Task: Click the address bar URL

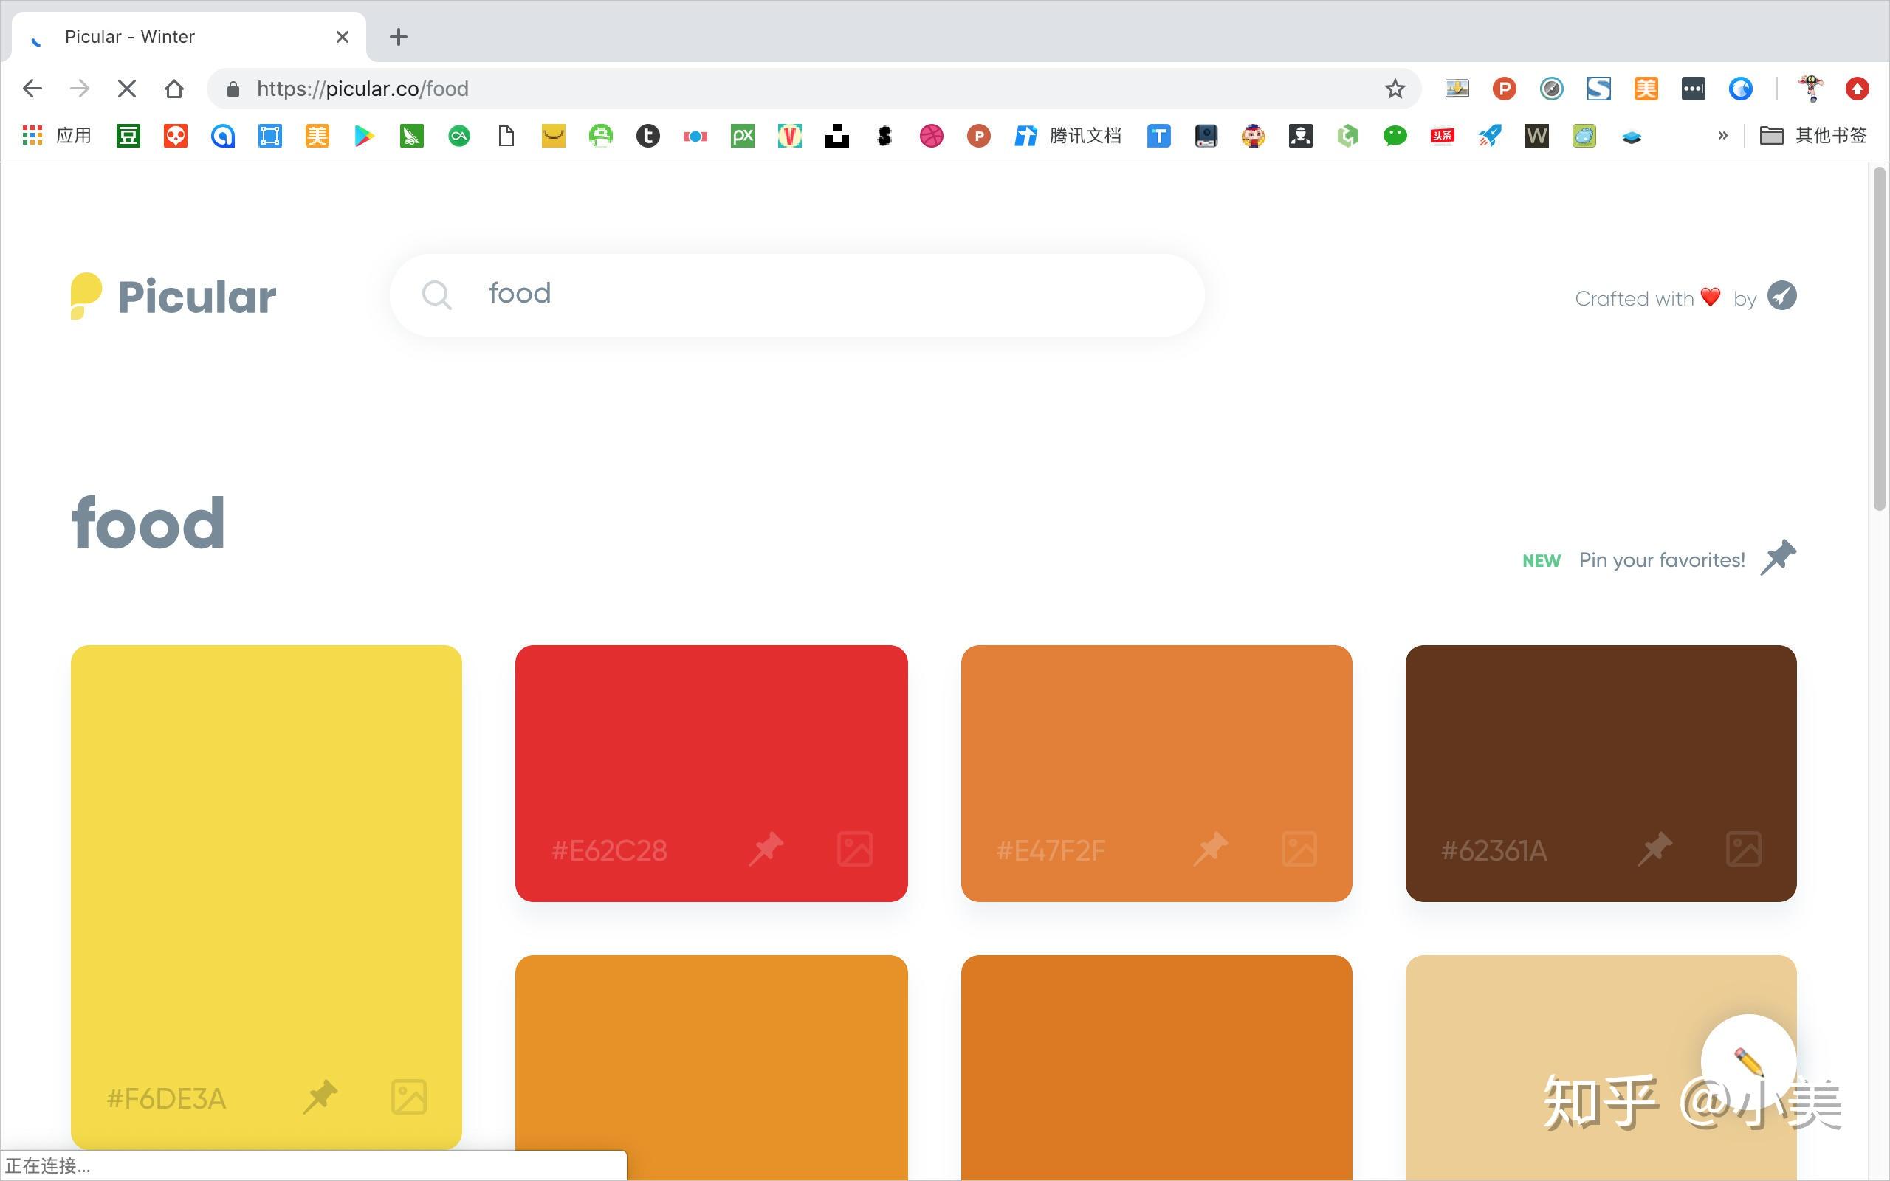Action: 362,89
